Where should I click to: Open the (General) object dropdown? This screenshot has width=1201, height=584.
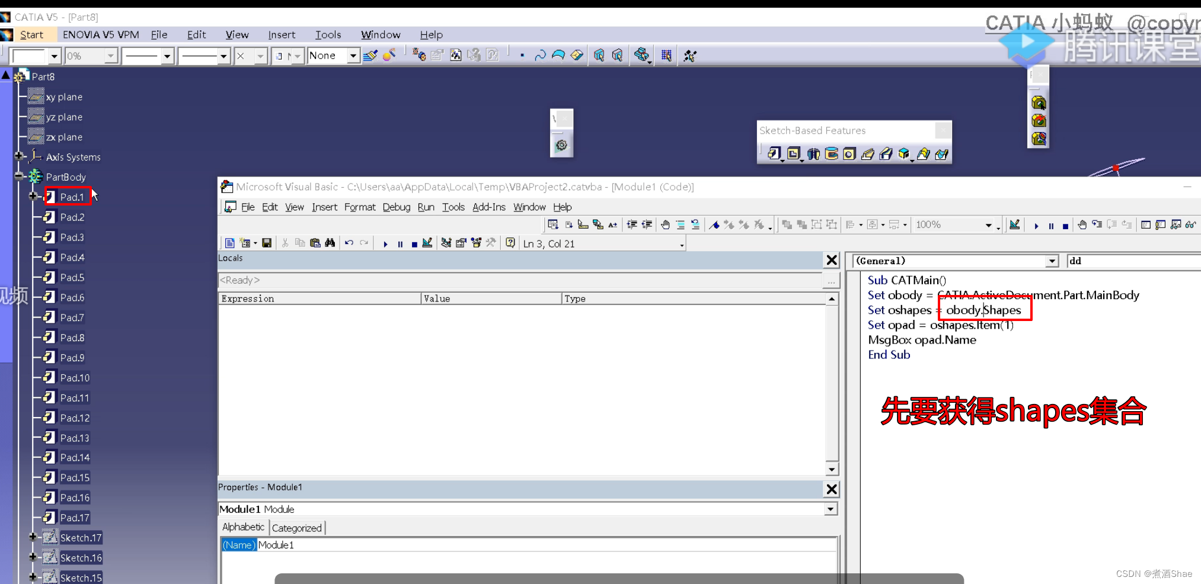pyautogui.click(x=1052, y=261)
